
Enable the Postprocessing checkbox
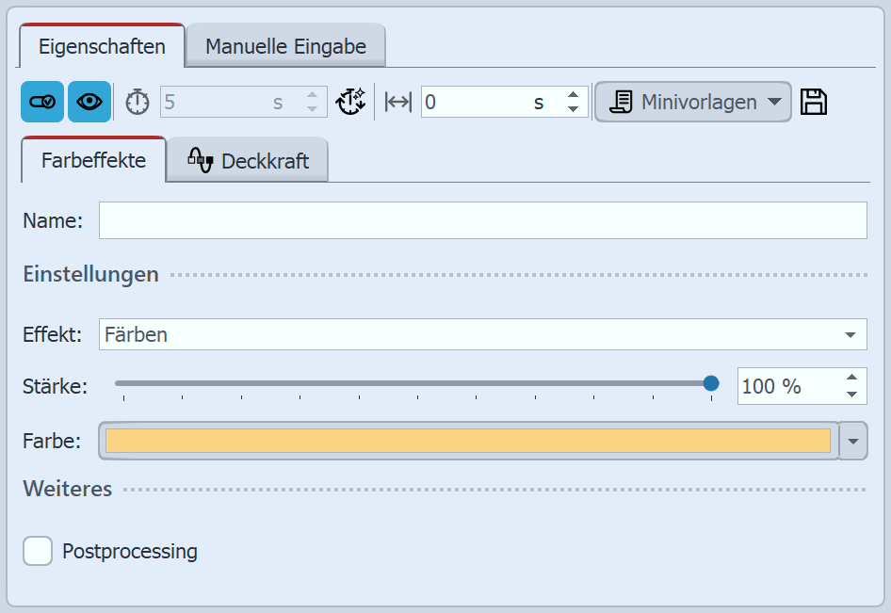[38, 551]
